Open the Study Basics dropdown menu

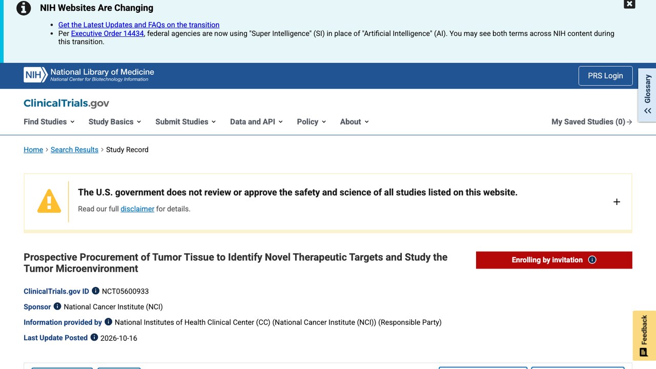coord(115,121)
